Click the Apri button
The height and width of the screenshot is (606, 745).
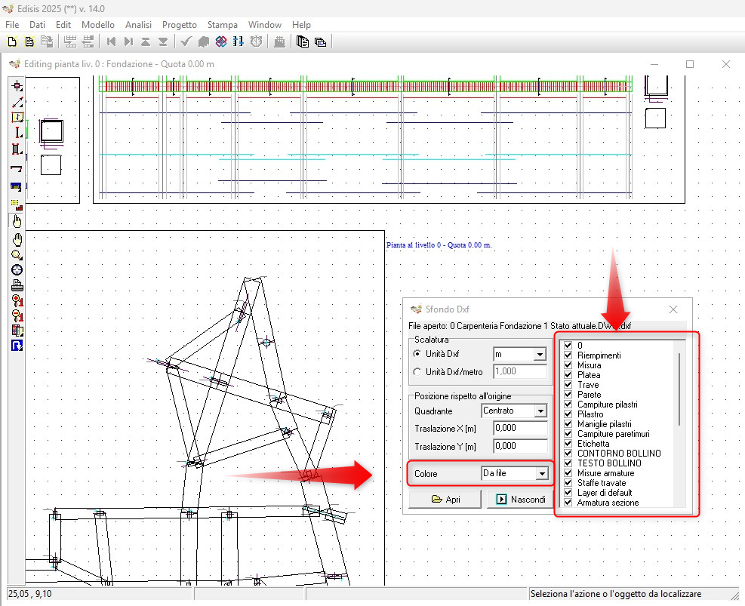click(445, 499)
